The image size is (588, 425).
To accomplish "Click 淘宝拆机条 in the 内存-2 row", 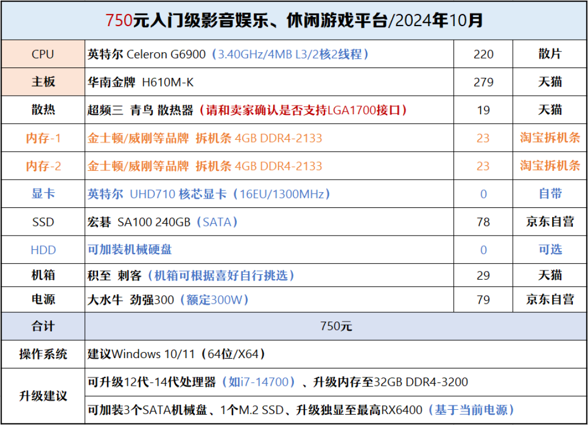I will click(x=550, y=165).
